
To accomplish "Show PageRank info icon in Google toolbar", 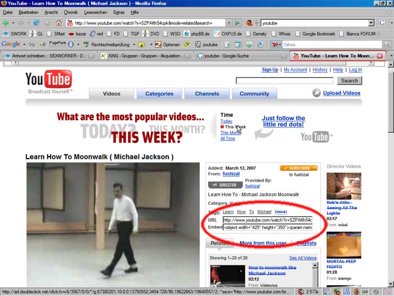I will [71, 45].
